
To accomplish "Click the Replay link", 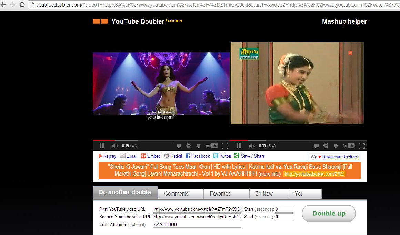I will (x=107, y=156).
